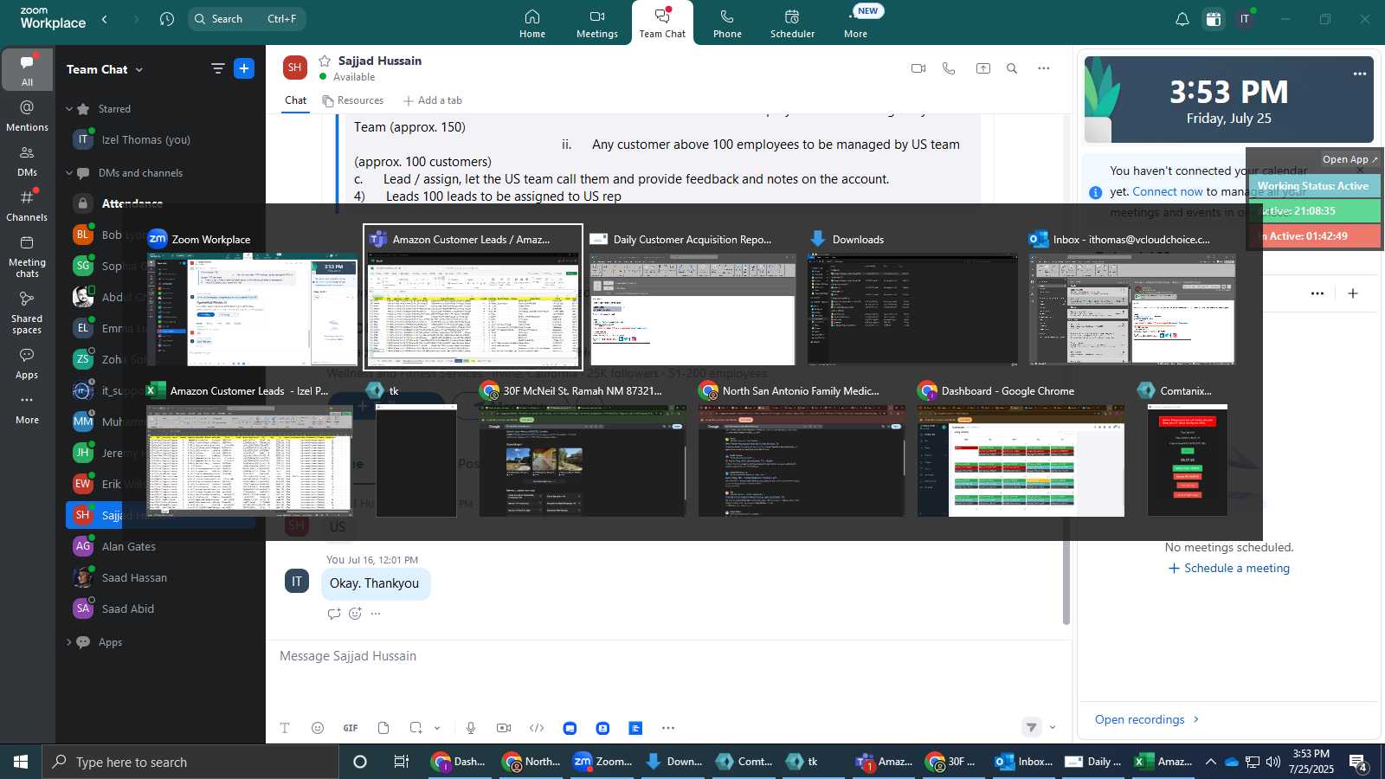
Task: Open the Phone tab
Action: click(727, 23)
